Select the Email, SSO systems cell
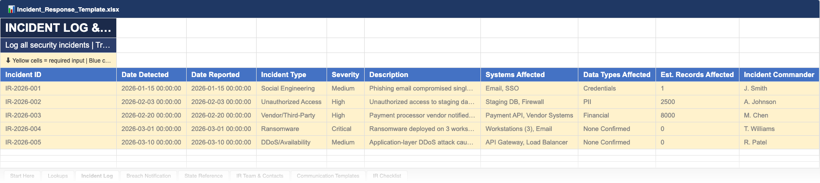The width and height of the screenshot is (820, 183). click(529, 89)
